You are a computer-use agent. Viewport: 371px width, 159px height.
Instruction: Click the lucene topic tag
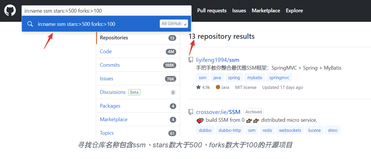[x=314, y=130]
